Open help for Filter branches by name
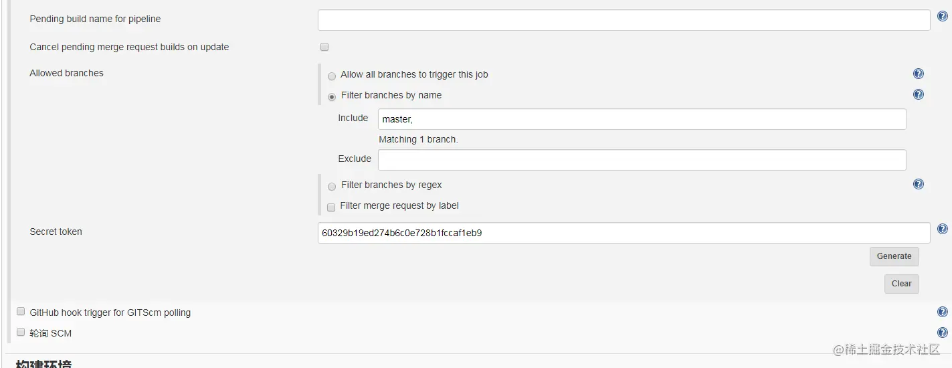This screenshot has width=952, height=368. (919, 95)
